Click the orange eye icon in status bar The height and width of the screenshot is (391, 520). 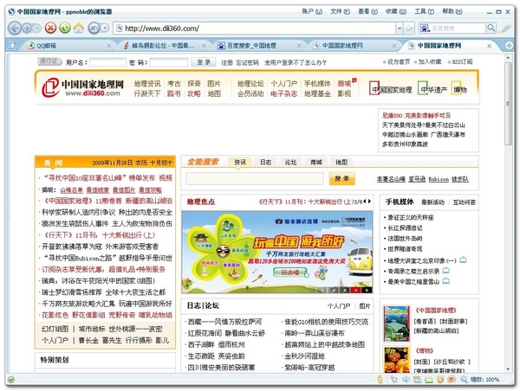[451, 380]
